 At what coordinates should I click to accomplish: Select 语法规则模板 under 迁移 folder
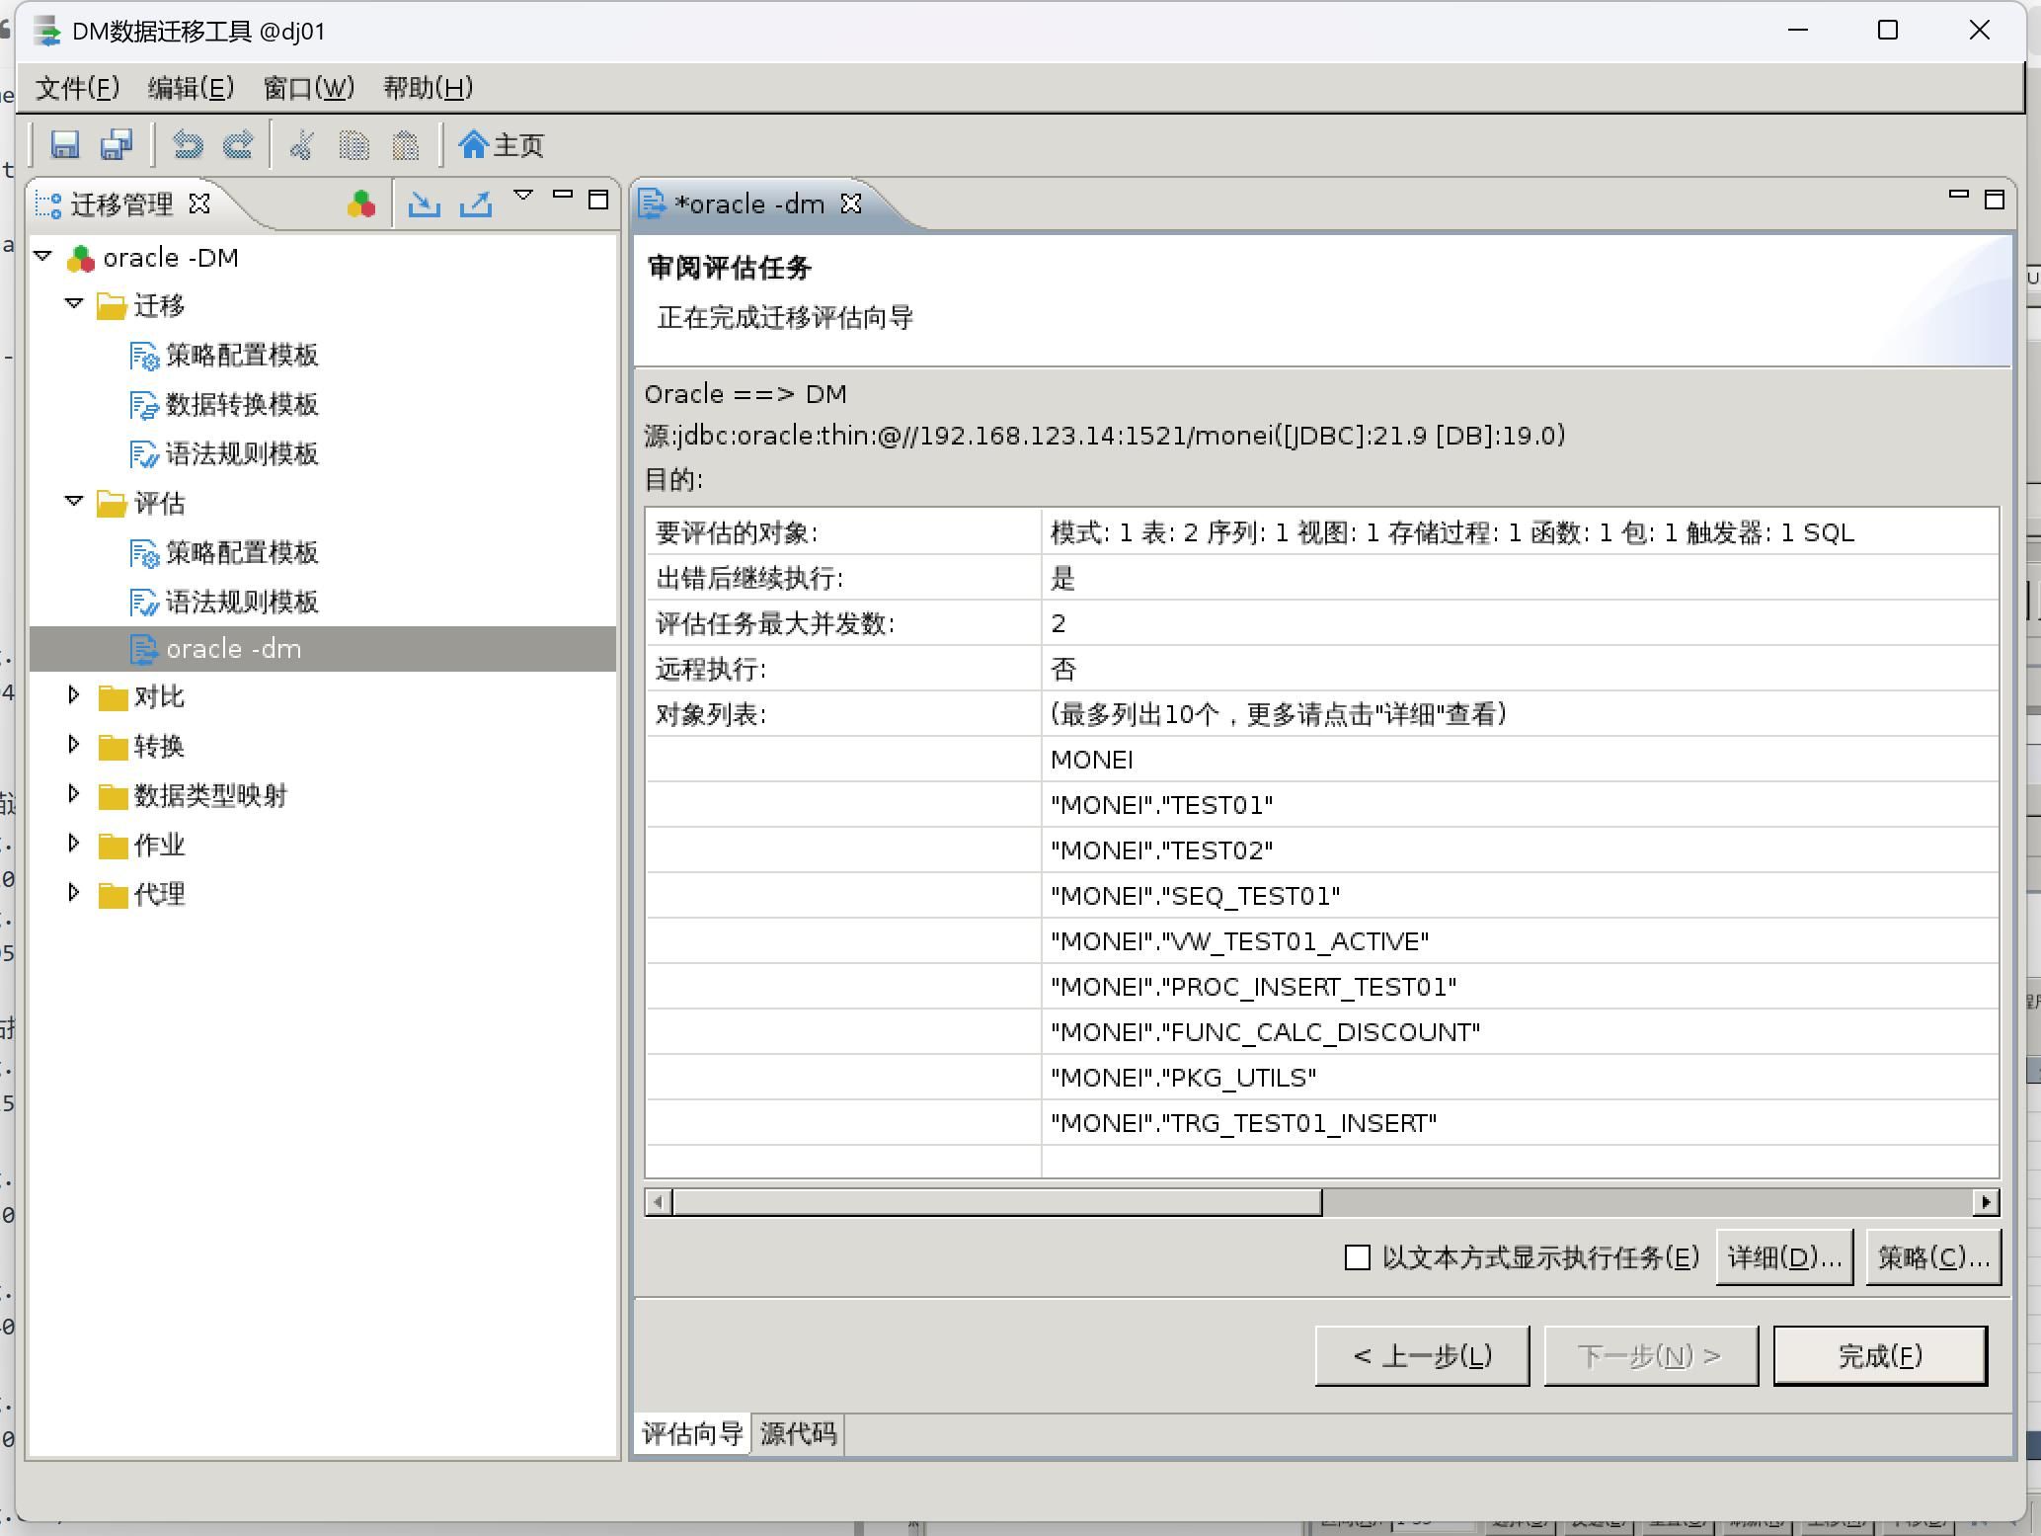[x=241, y=453]
